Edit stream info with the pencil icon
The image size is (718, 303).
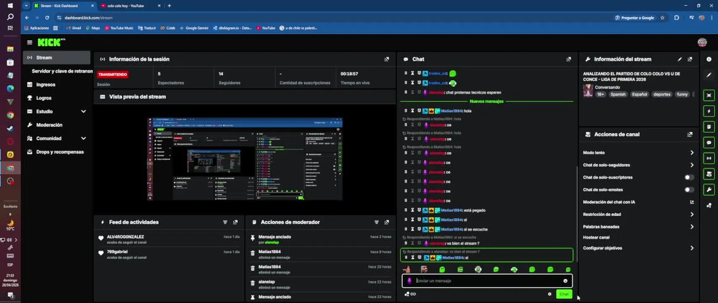pyautogui.click(x=680, y=59)
